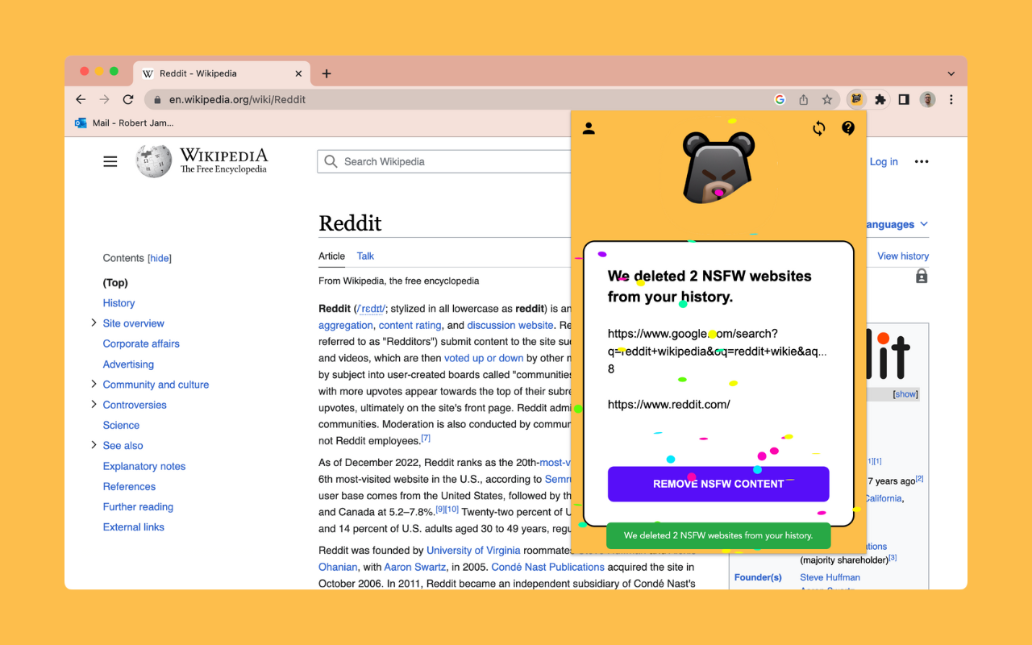Open the languages dropdown

tap(897, 224)
